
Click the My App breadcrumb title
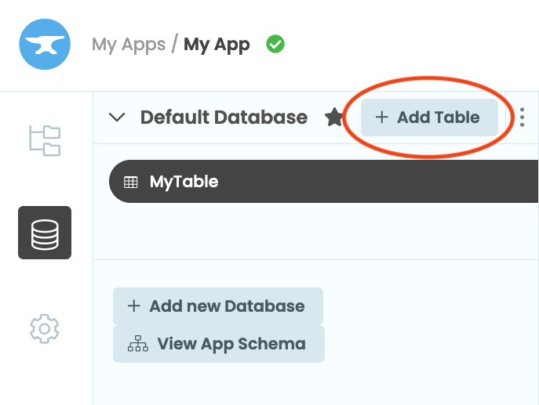[217, 44]
